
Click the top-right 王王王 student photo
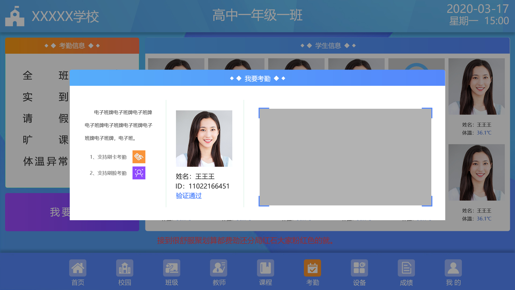[x=477, y=86]
